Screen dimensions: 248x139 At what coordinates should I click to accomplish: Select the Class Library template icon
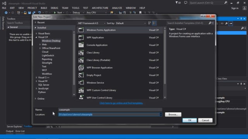[x=81, y=53]
